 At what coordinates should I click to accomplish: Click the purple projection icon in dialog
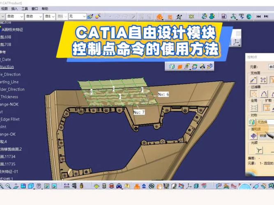pos(253,136)
